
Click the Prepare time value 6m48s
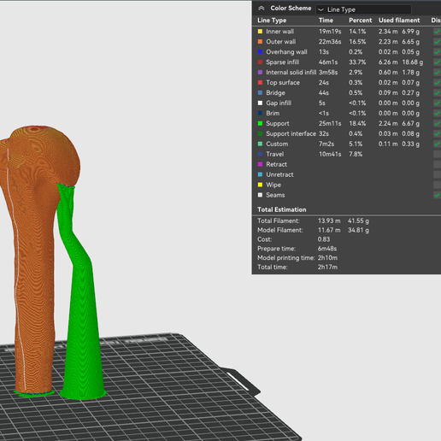327,249
